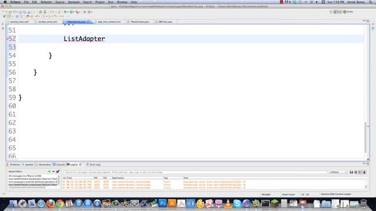The width and height of the screenshot is (376, 211).
Task: Switch to activity_main.xml editor tab
Action: [19, 22]
